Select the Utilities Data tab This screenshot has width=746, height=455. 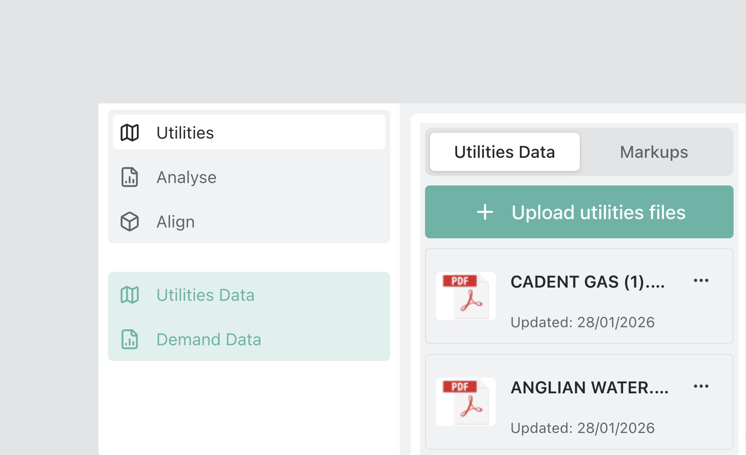(504, 152)
